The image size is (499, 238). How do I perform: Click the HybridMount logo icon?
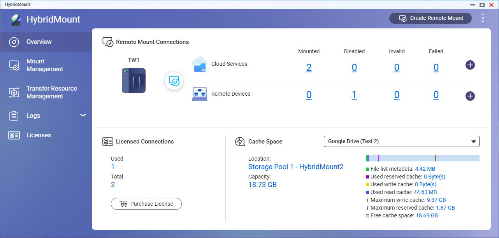coord(16,19)
